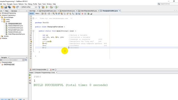
Task: Open the Refactor menu
Action: tap(21, 4)
